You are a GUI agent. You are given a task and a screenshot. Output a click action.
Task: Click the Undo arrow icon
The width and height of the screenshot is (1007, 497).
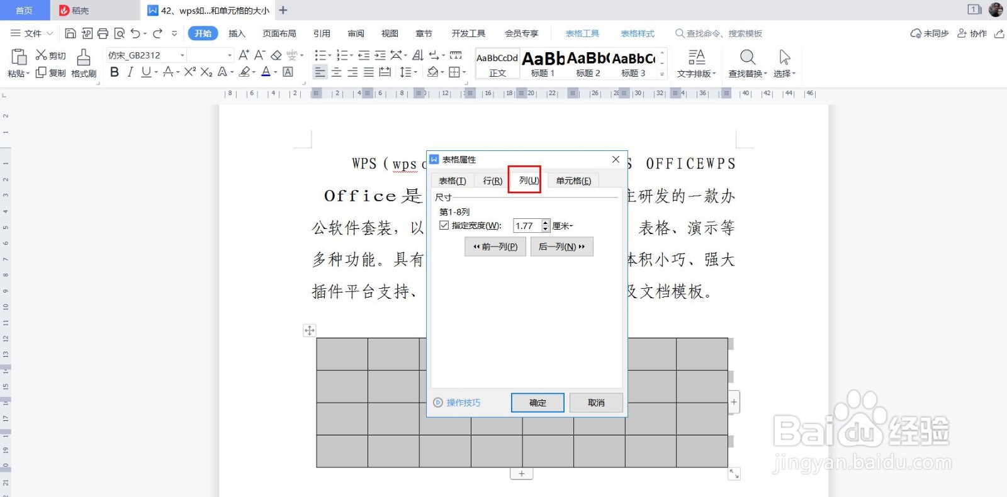[x=135, y=33]
